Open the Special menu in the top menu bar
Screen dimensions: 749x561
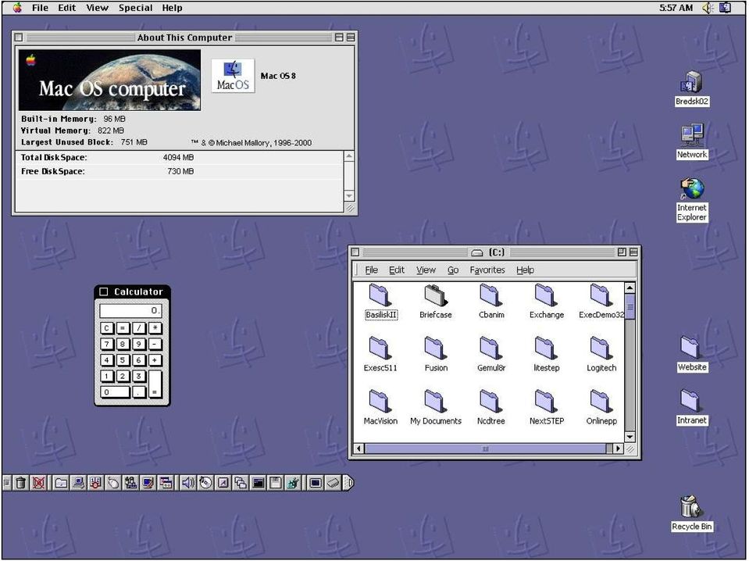pyautogui.click(x=135, y=8)
